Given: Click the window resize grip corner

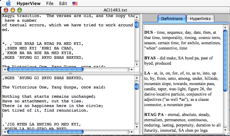Looking at the screenshot, I should point(228,133).
